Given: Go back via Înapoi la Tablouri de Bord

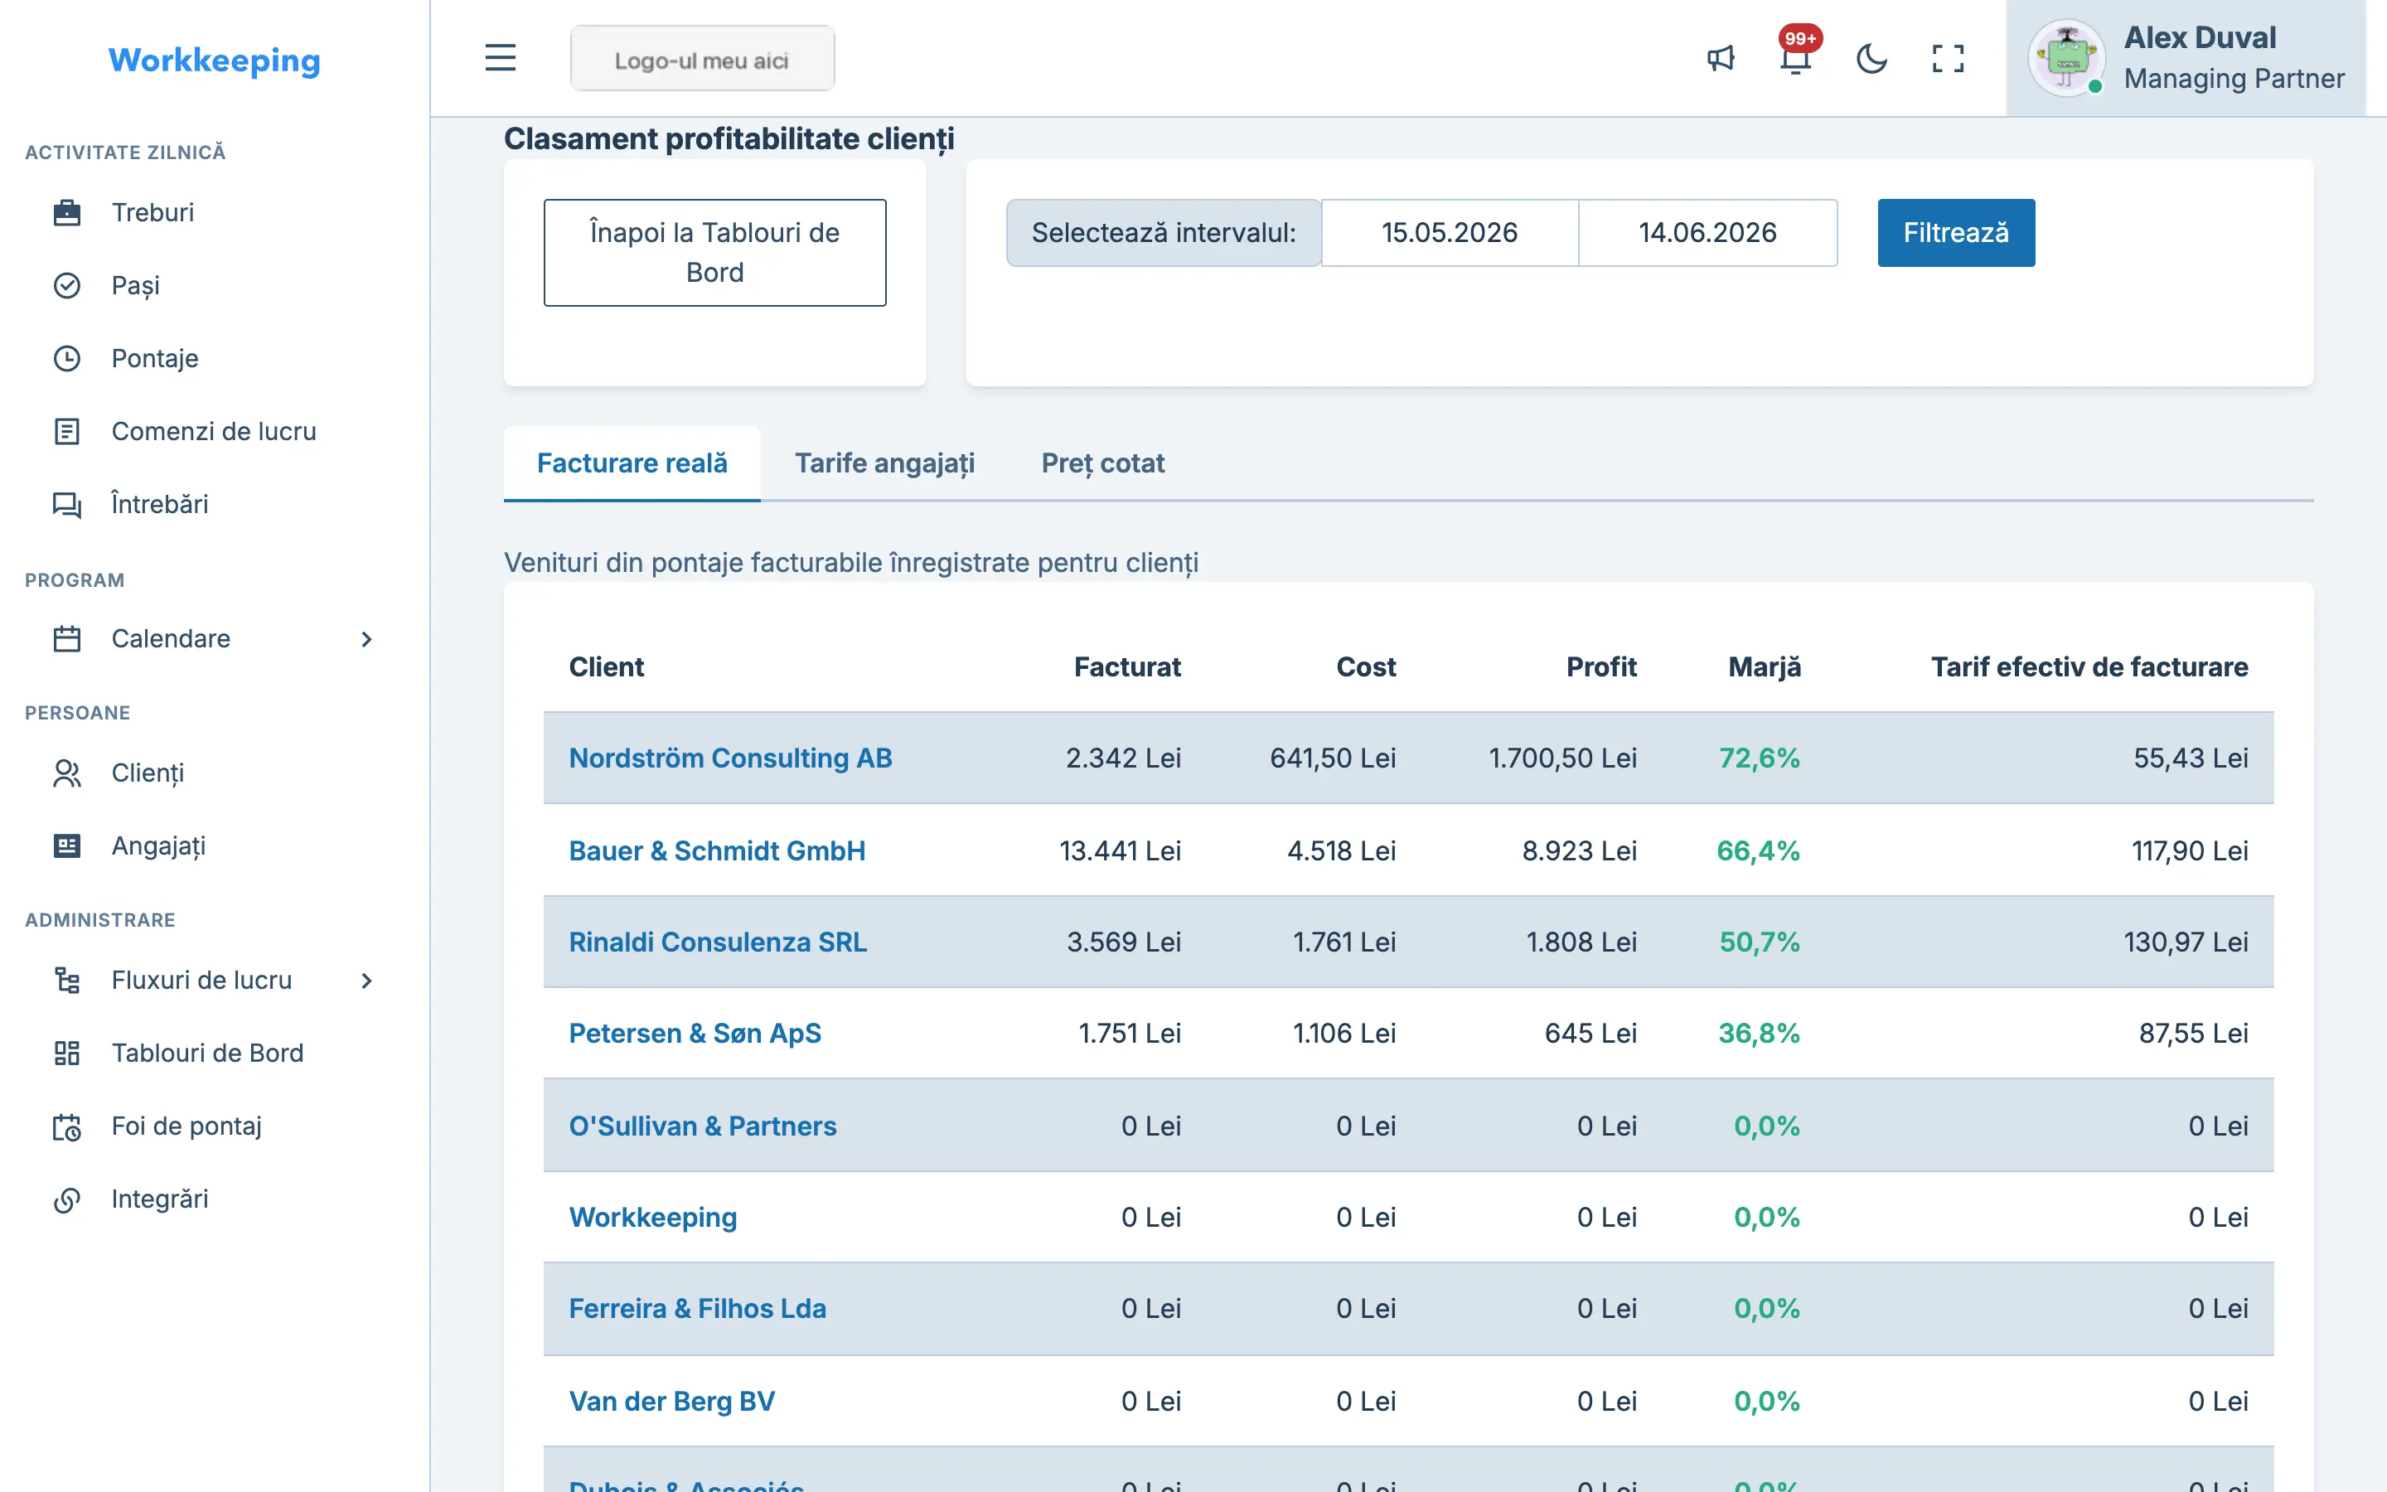Looking at the screenshot, I should click(715, 253).
